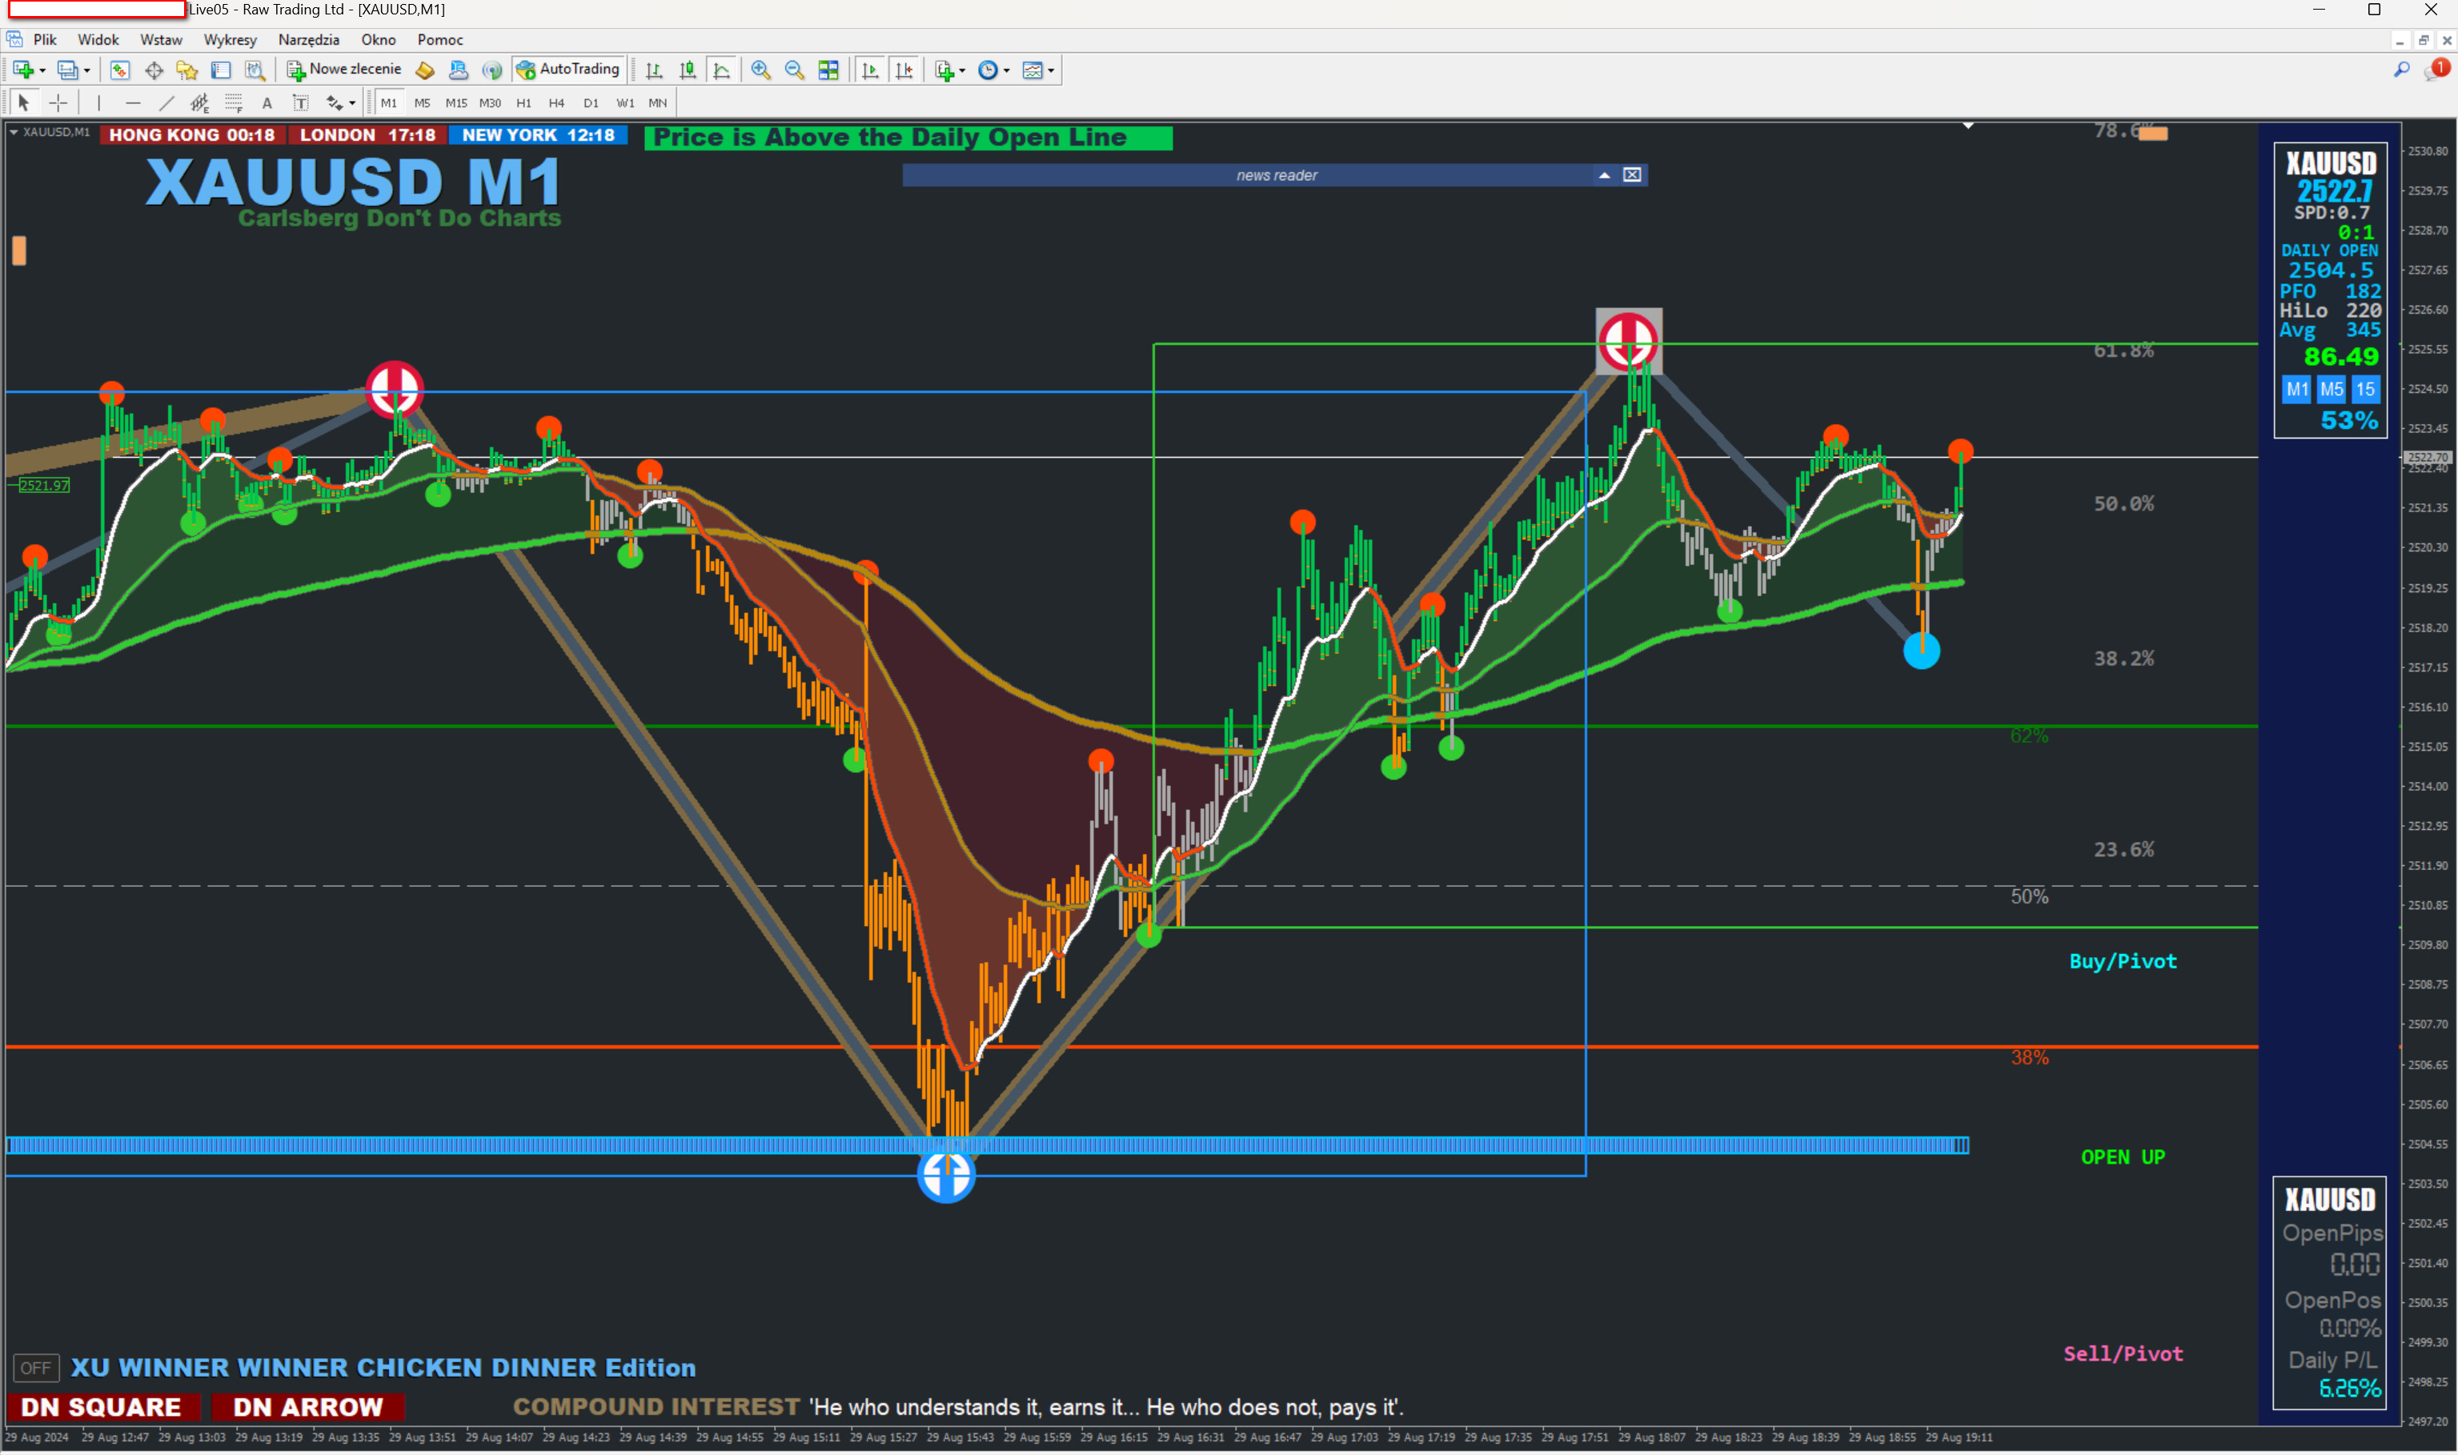The image size is (2458, 1455).
Task: Open the Market Watch window icon
Action: tap(119, 70)
